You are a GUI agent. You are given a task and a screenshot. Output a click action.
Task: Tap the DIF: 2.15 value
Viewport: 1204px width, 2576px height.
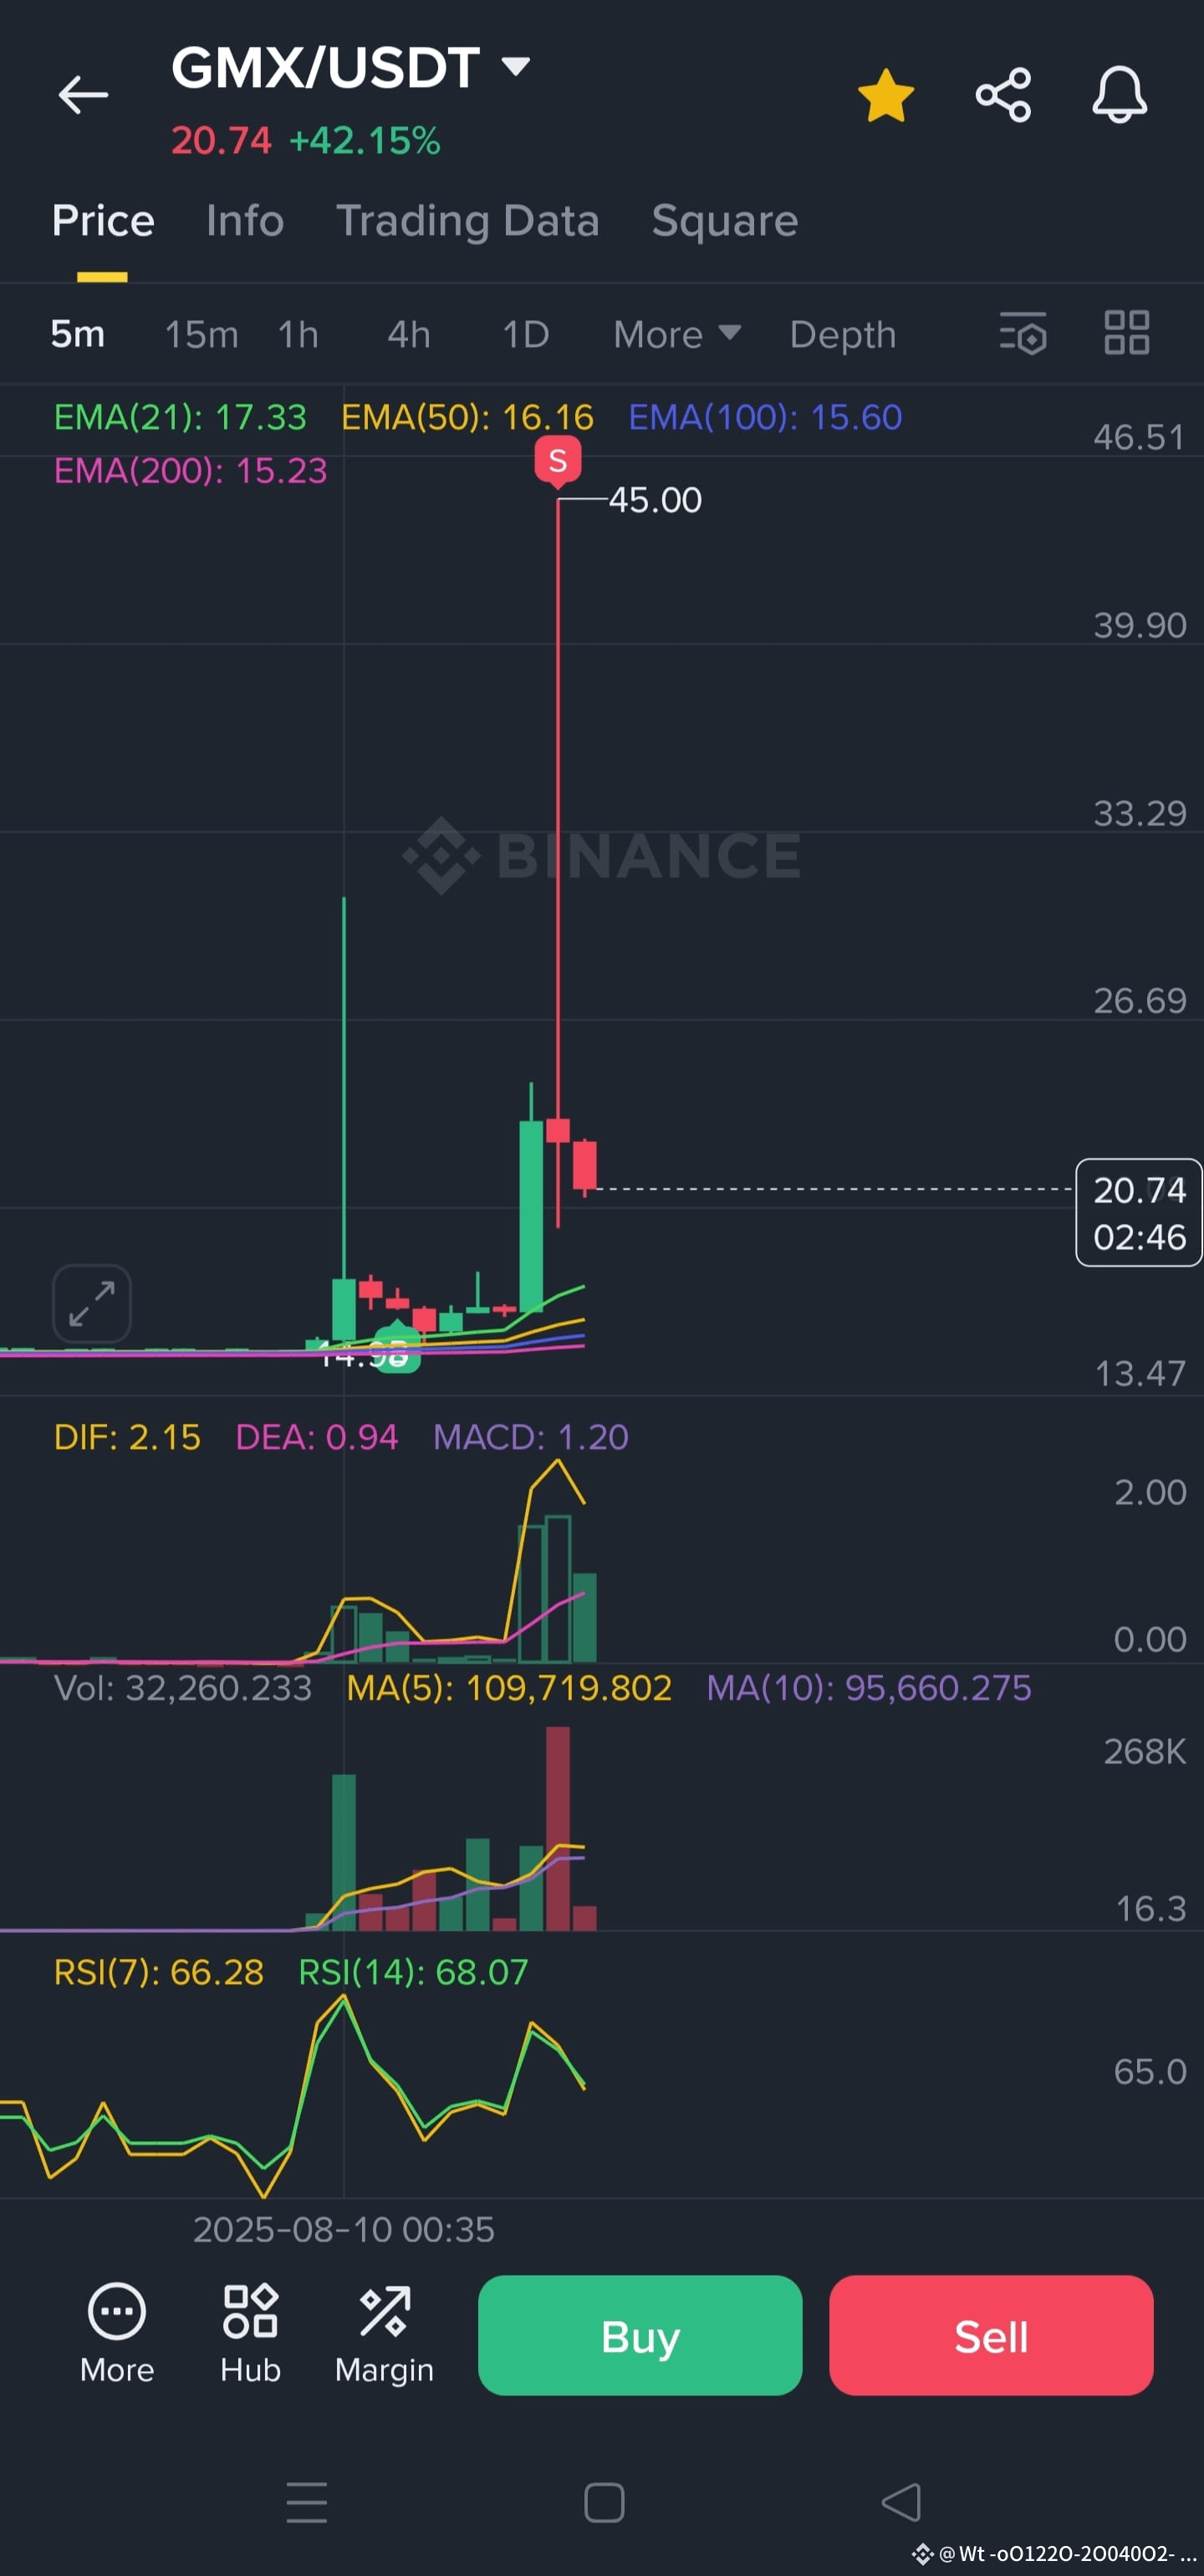(x=127, y=1437)
